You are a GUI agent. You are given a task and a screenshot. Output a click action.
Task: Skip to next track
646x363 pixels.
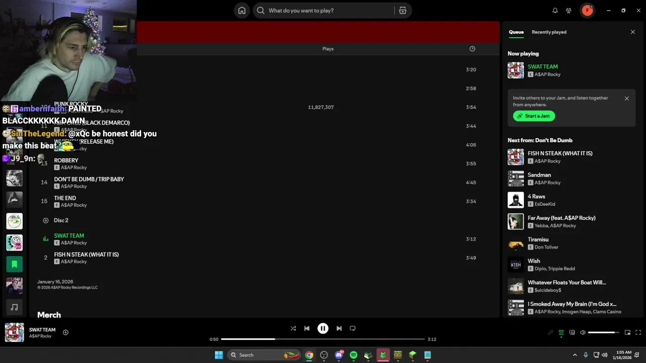[x=339, y=328]
